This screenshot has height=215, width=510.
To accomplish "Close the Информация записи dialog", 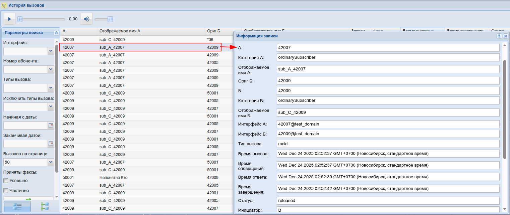I will [x=505, y=36].
